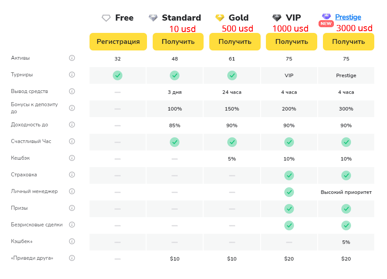Viewport: 387px width, 279px height.
Task: Click VIP Страховка green checkmark
Action: click(x=289, y=175)
